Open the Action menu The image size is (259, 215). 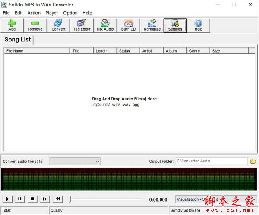point(34,13)
